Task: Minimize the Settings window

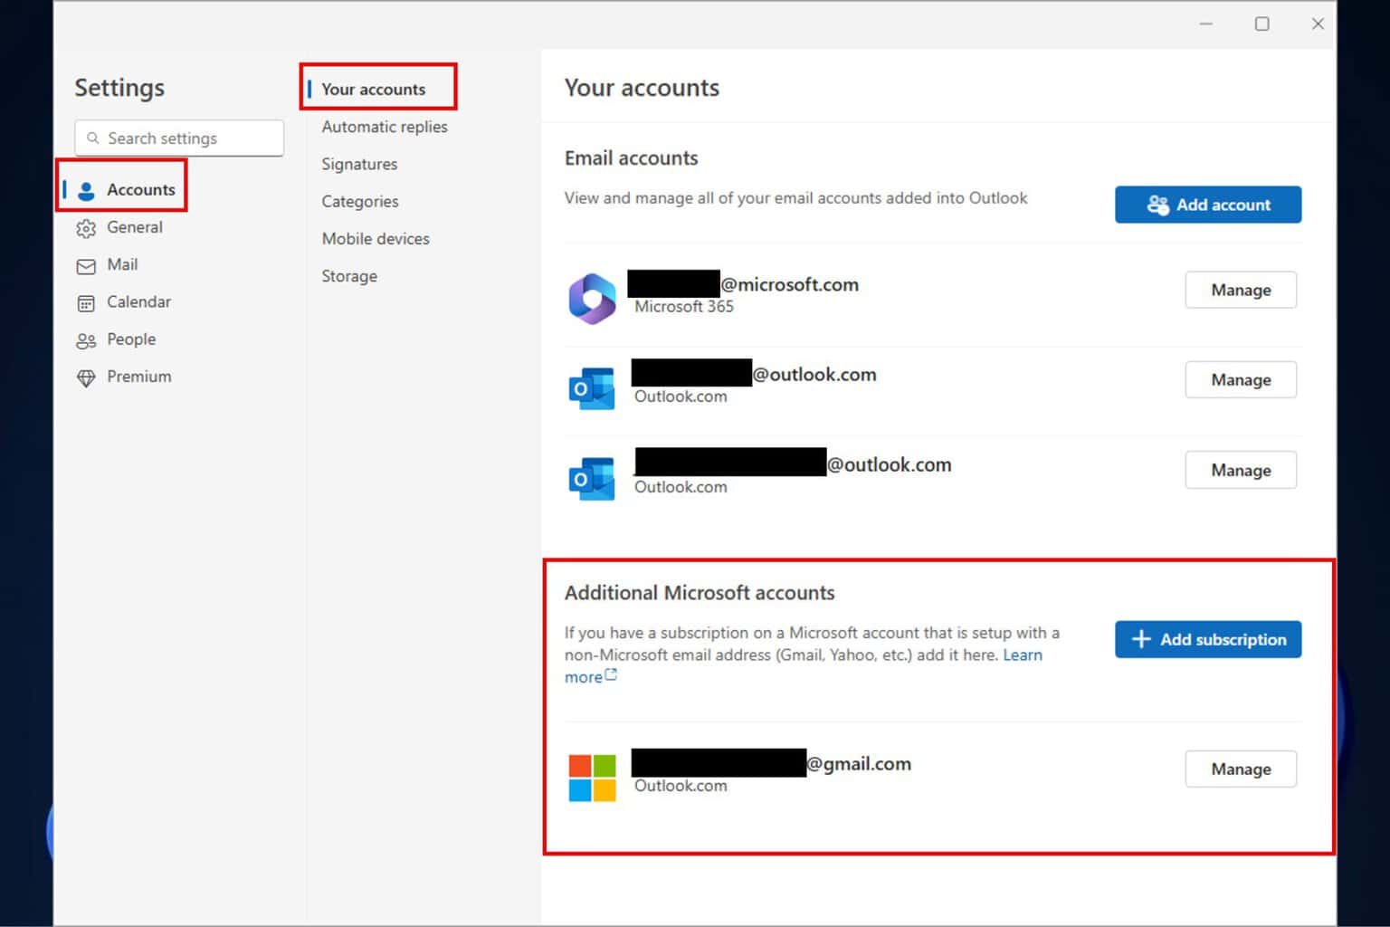Action: point(1205,24)
